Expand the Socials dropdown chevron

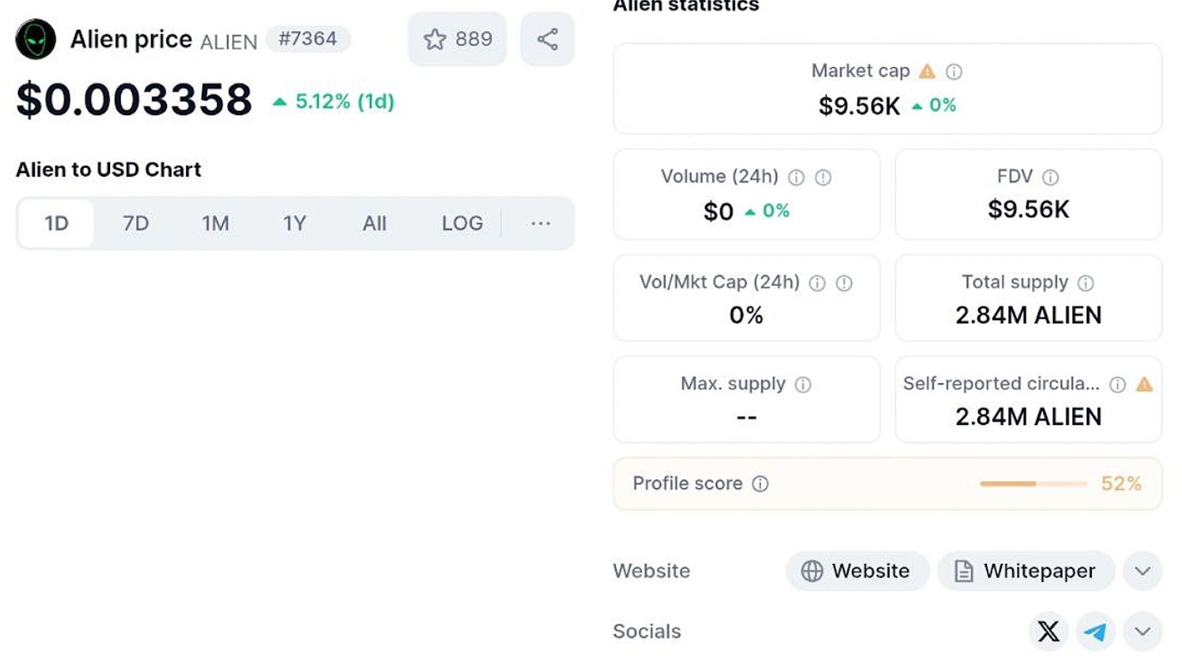pyautogui.click(x=1142, y=632)
